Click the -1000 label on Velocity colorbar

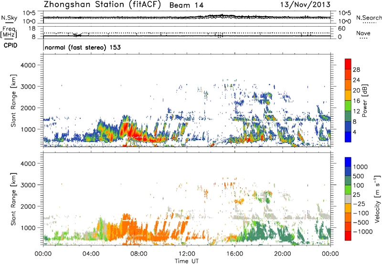point(363,232)
